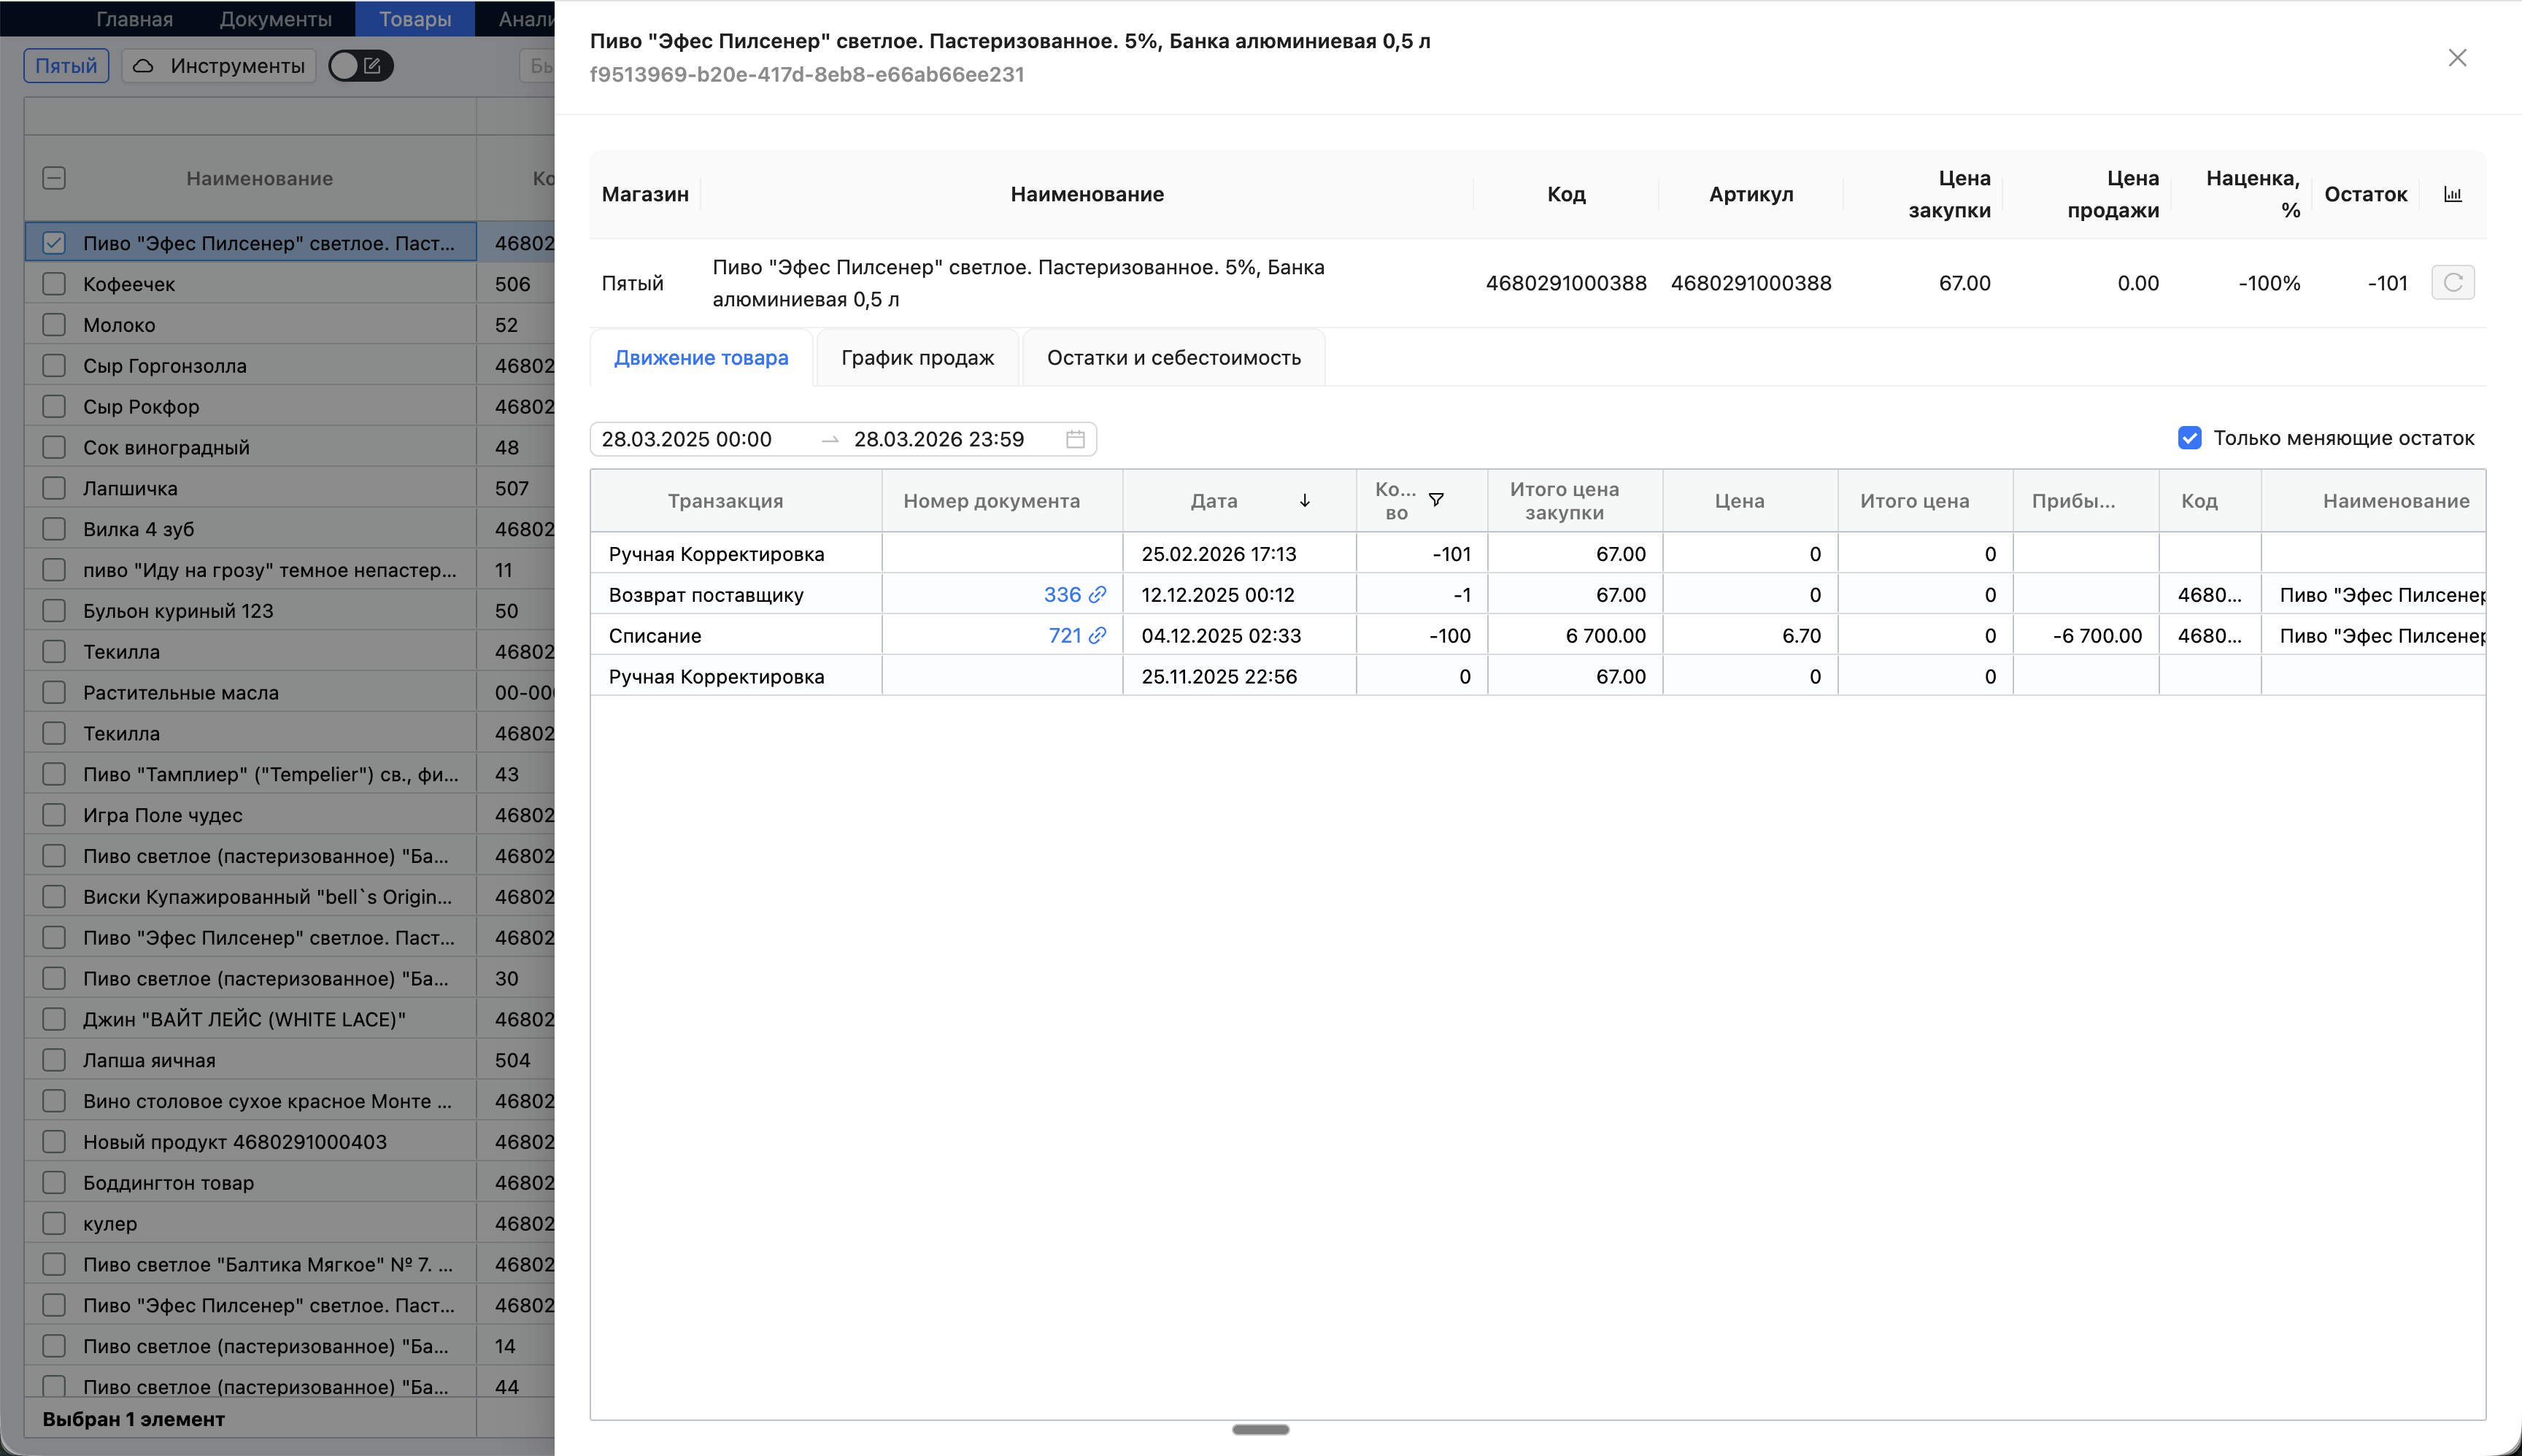Select the Пиво "Тамплиер" product row

point(289,774)
